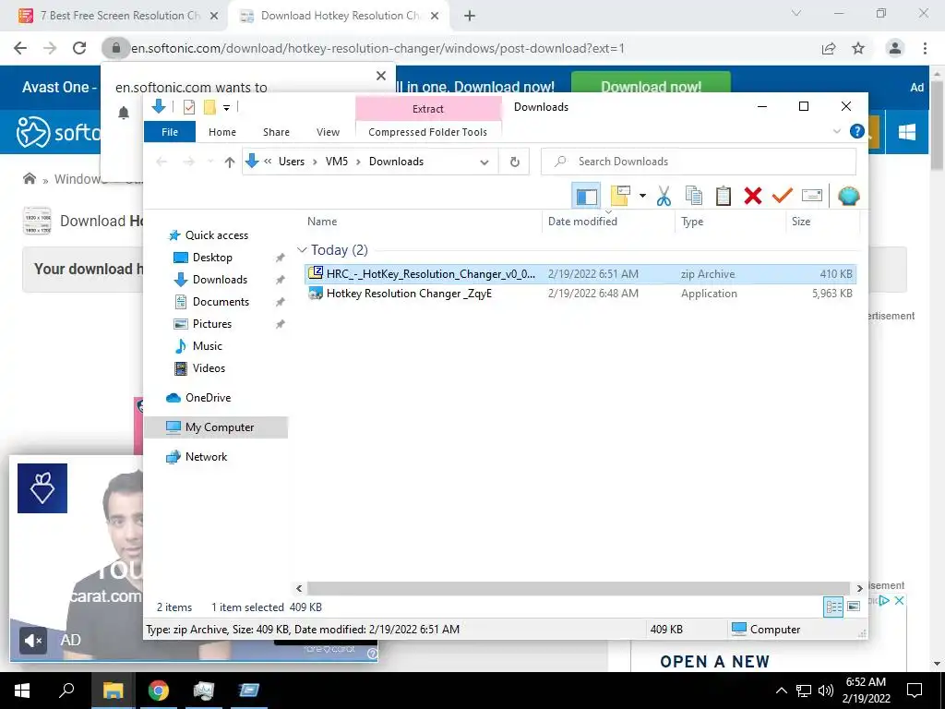Click the horizontal scrollbar right arrow

tap(859, 588)
